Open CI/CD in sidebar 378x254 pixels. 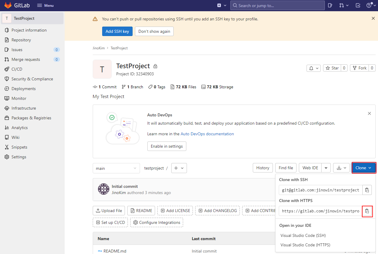pyautogui.click(x=32, y=69)
